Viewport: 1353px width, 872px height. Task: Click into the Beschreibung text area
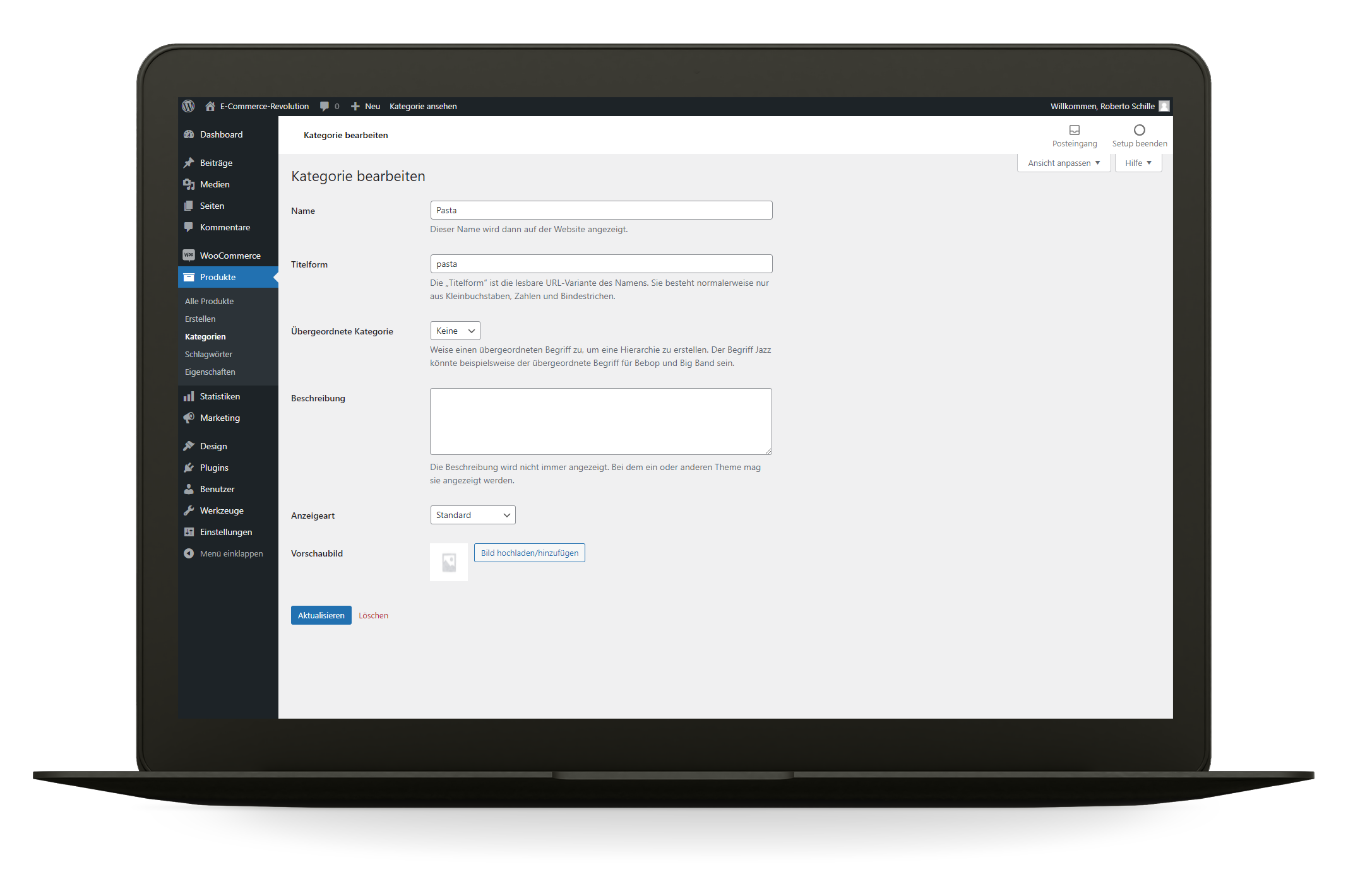click(600, 421)
